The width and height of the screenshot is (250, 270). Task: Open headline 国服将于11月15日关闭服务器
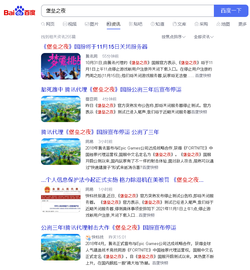coord(94,47)
